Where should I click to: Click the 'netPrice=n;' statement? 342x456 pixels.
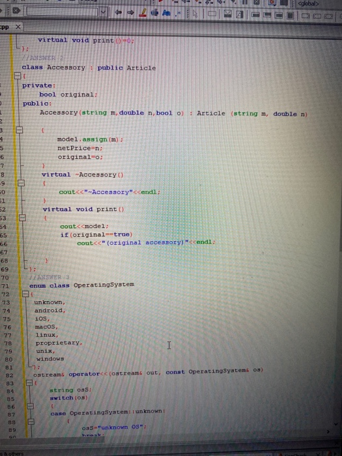tap(80, 149)
